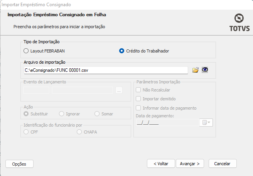This screenshot has height=176, width=253.
Task: Go back with the Voltar button
Action: click(x=161, y=164)
